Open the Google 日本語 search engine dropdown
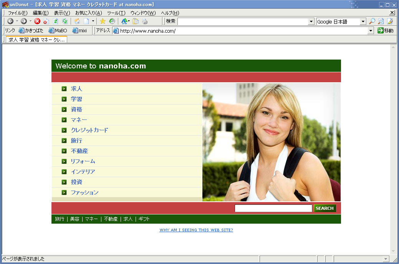Screen dimensions: 399x264 363,22
